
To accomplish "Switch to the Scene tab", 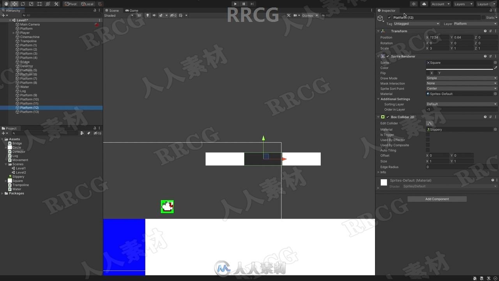I will [x=112, y=11].
